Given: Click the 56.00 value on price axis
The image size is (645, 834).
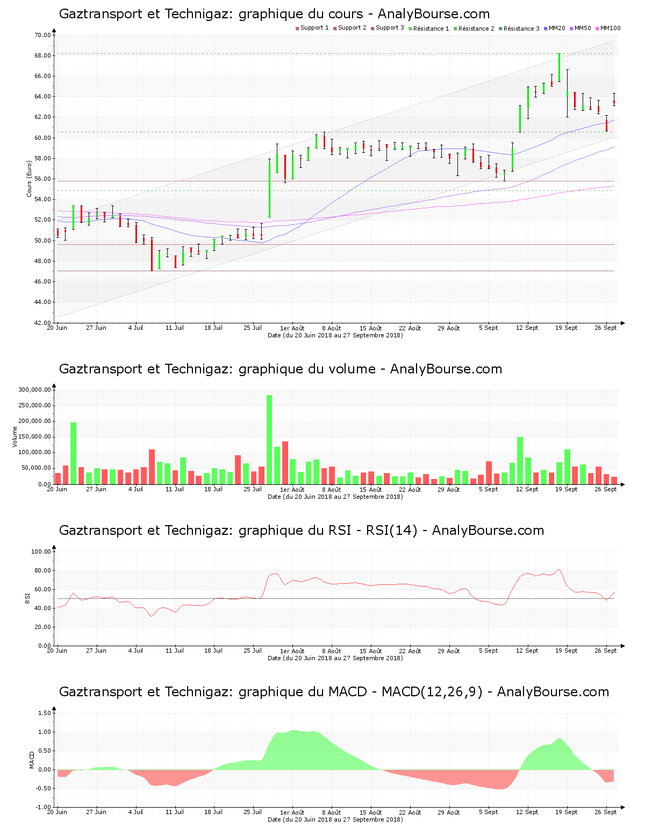Looking at the screenshot, I should tap(42, 179).
